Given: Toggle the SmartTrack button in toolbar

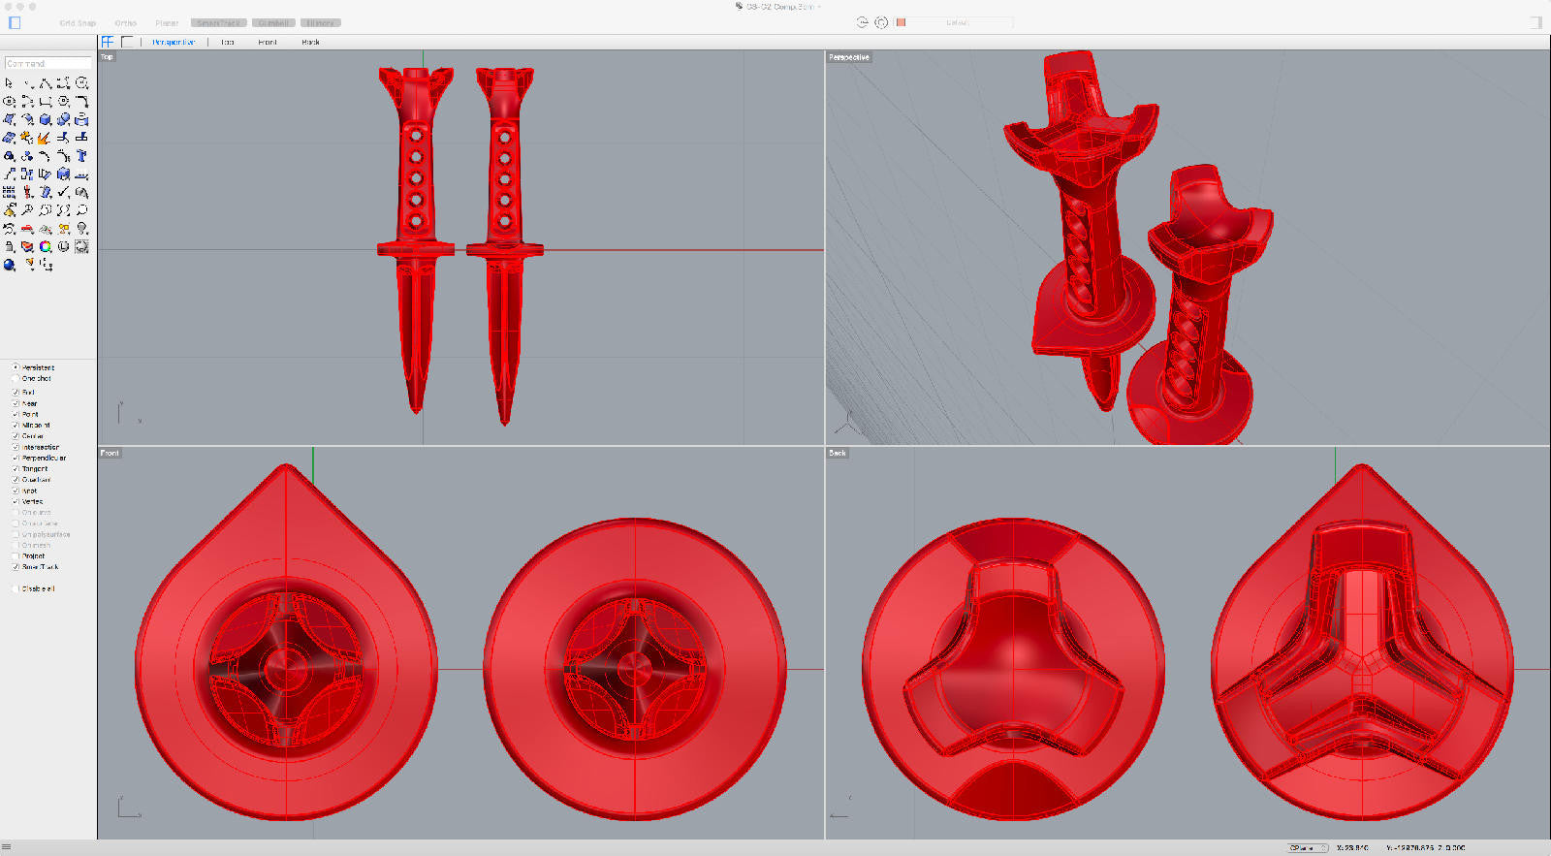Looking at the screenshot, I should 219,22.
